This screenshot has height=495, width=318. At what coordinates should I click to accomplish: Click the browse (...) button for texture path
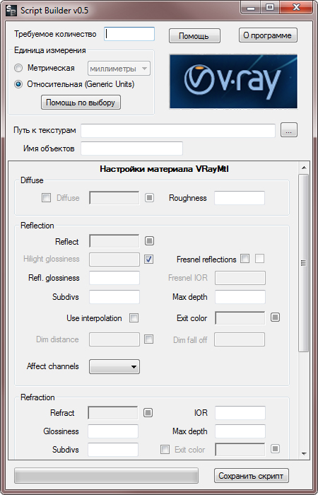click(x=289, y=131)
